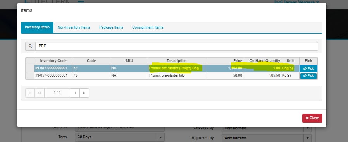
Task: Sort by SKU column header
Action: [129, 61]
